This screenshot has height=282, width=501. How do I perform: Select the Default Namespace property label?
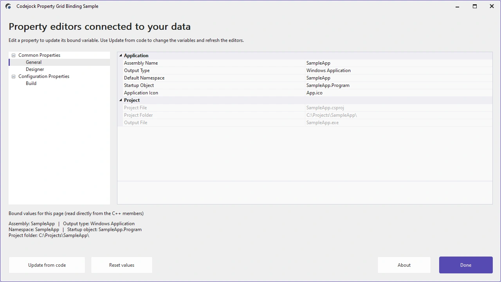click(x=144, y=78)
